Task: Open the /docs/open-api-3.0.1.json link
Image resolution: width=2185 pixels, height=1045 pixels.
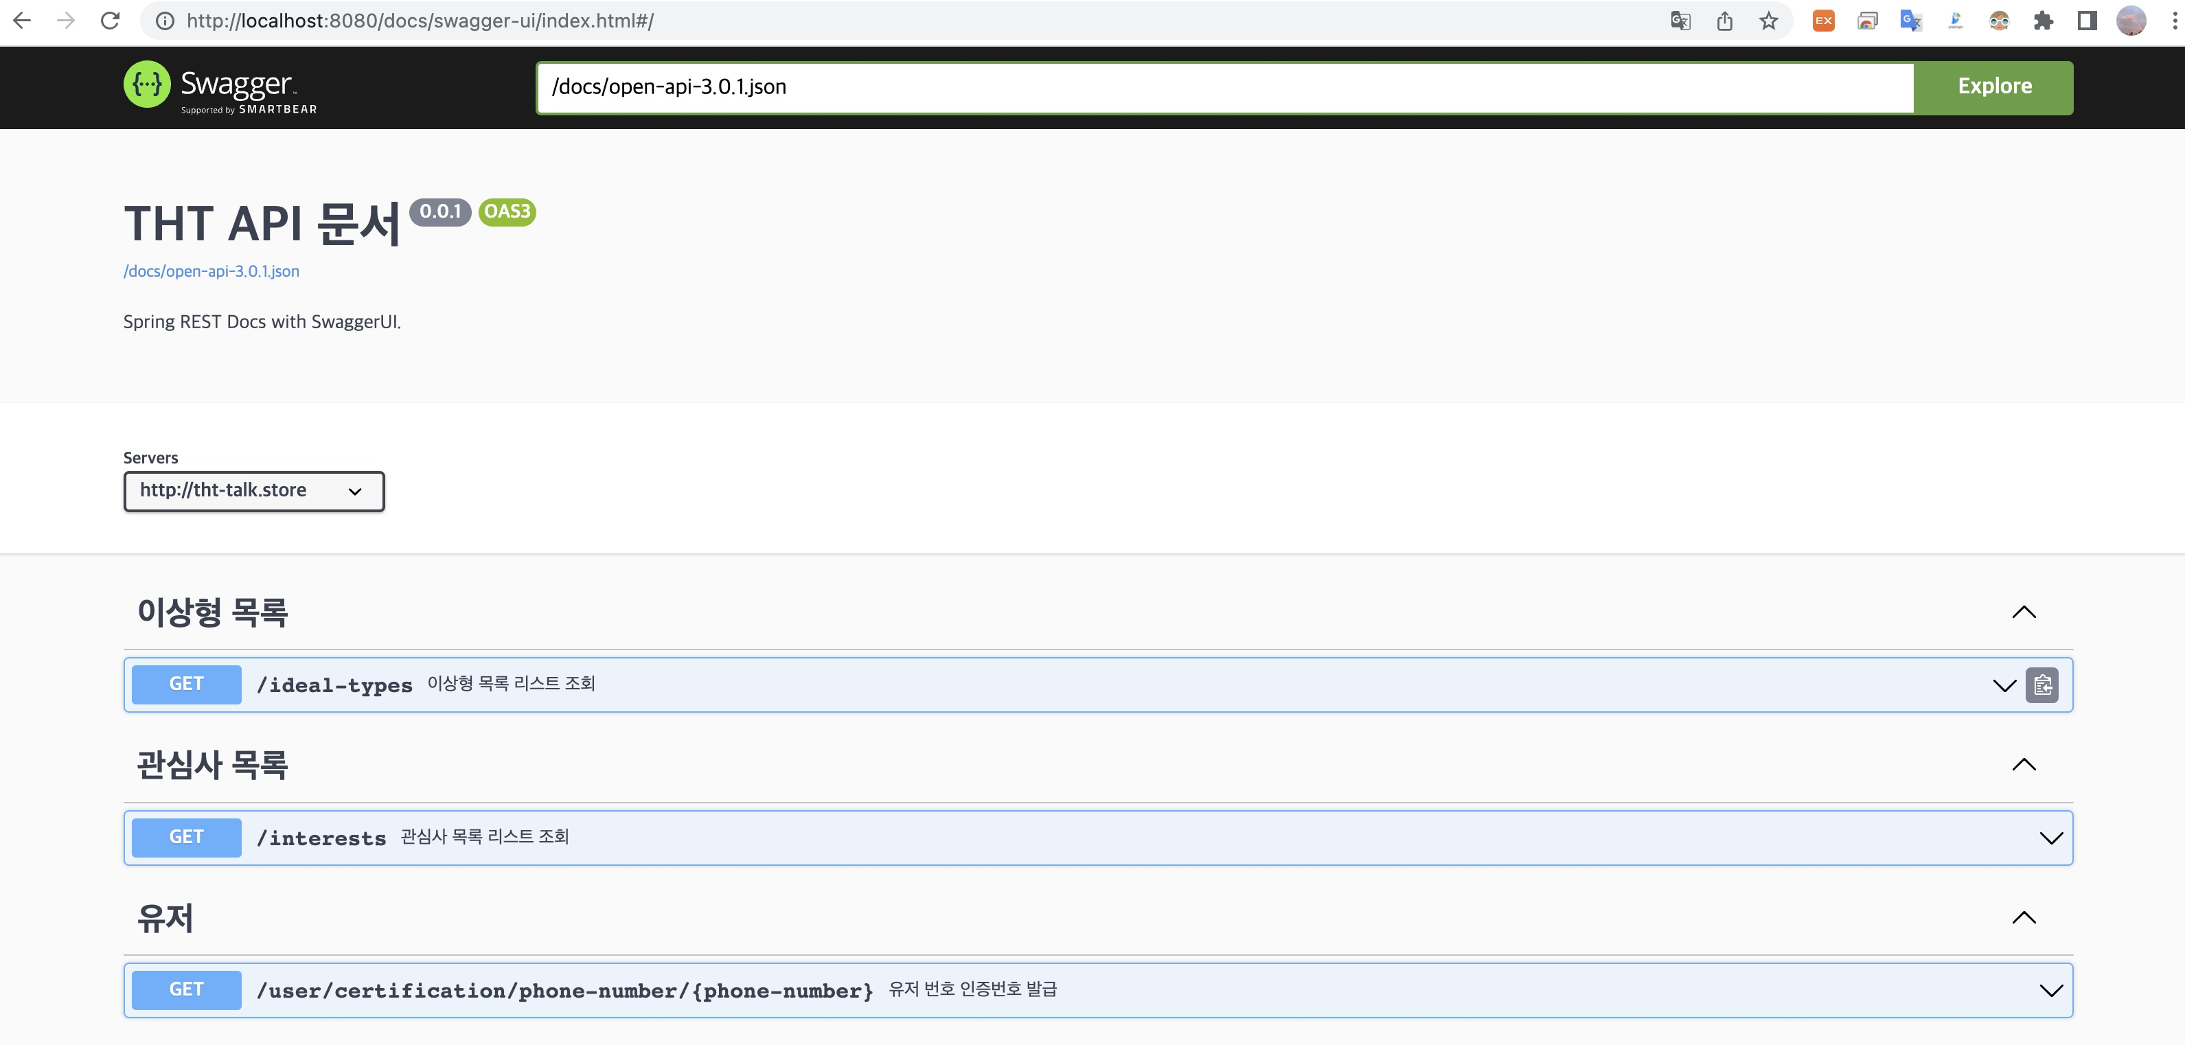Action: [211, 271]
